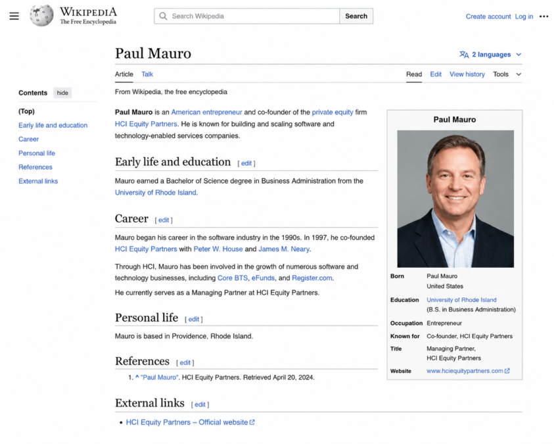Open the three-dot user options menu
Image resolution: width=554 pixels, height=444 pixels.
pos(543,16)
